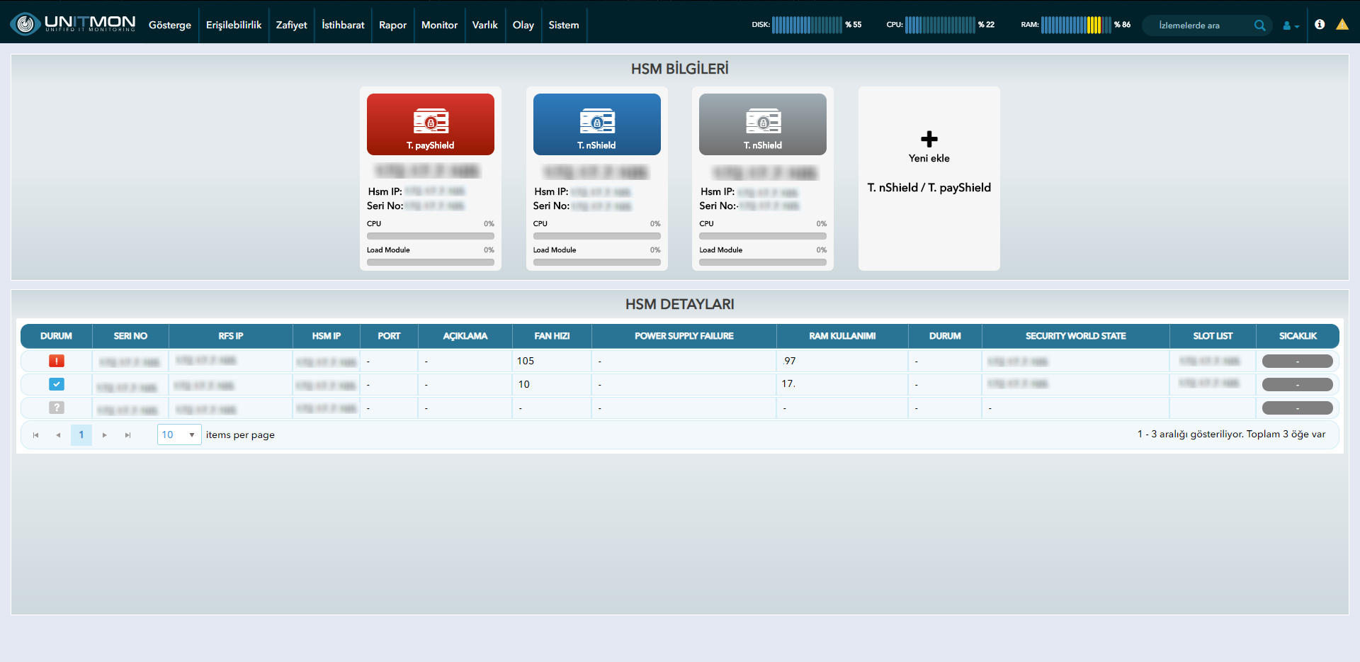Click the CPU usage bar in header
The width and height of the screenshot is (1360, 662).
tap(940, 25)
